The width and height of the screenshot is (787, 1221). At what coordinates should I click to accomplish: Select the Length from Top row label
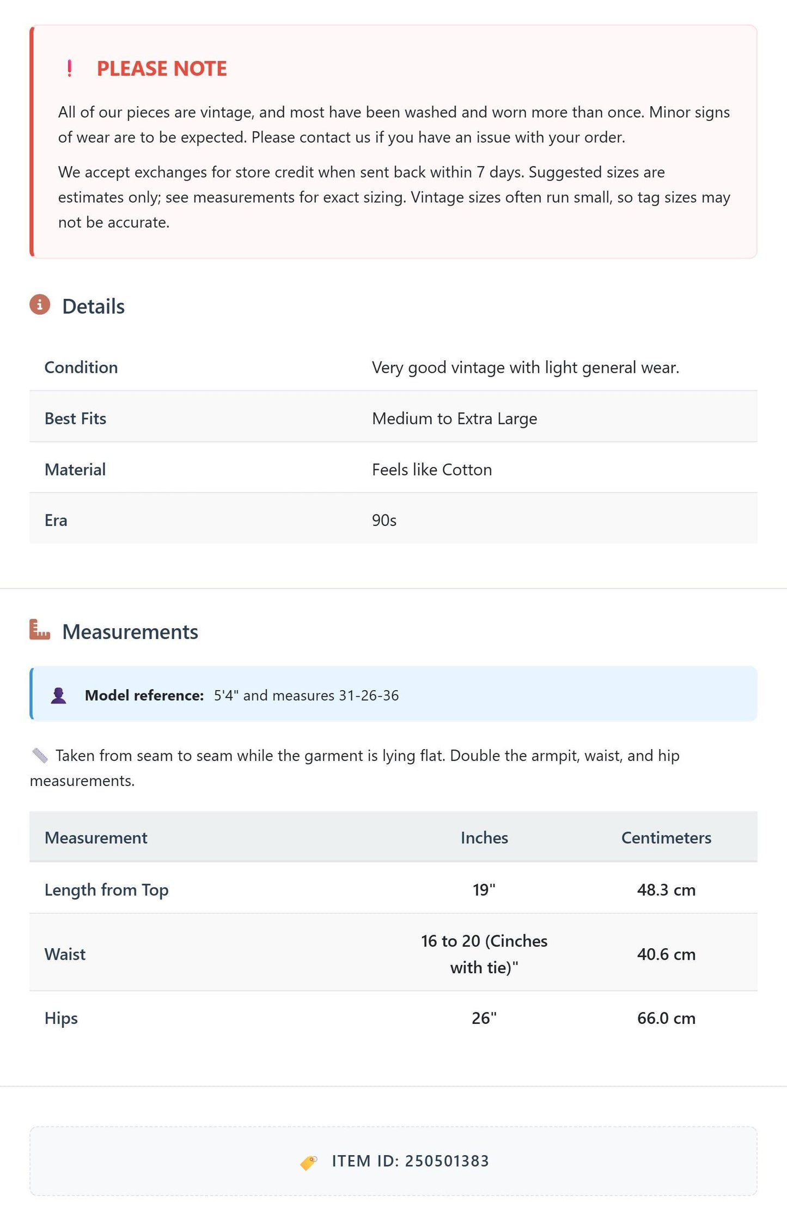click(x=107, y=889)
